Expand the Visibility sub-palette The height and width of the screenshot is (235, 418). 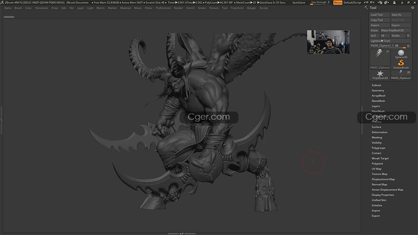point(377,143)
